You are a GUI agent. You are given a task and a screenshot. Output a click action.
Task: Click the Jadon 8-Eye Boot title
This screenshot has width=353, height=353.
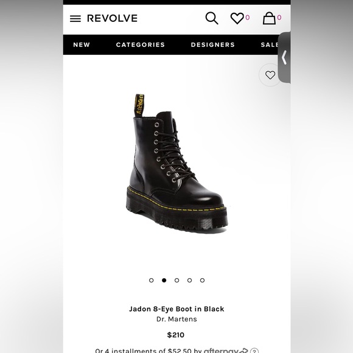[x=177, y=309]
